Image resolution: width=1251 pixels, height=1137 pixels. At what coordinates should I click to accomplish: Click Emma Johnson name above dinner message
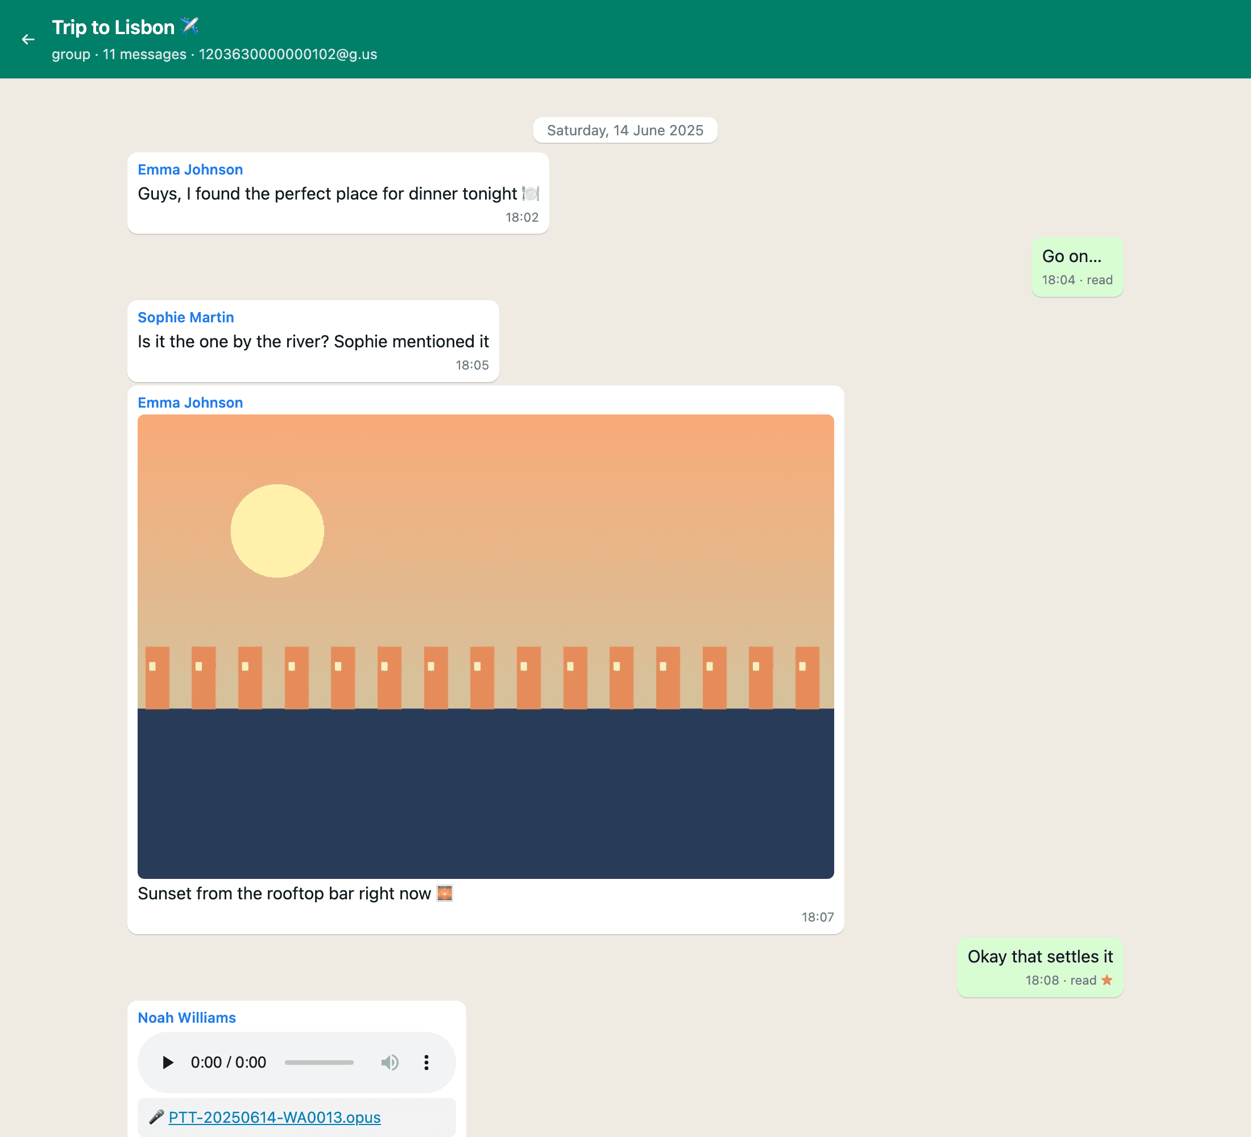[x=190, y=169]
